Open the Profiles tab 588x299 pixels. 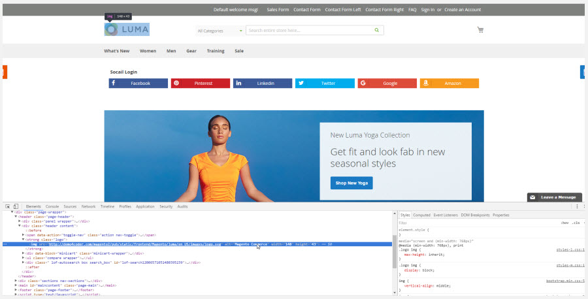click(x=125, y=206)
